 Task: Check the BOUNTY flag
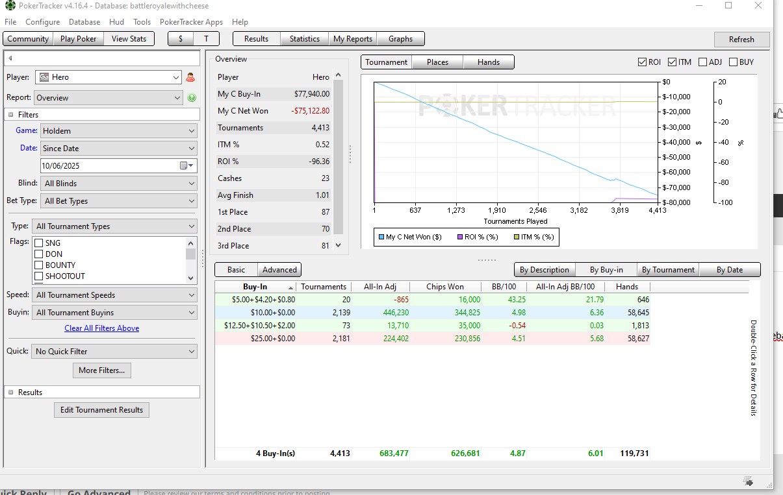(38, 265)
